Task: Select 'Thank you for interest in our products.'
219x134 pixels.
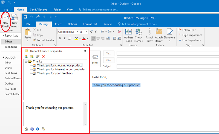Action: coord(61,69)
